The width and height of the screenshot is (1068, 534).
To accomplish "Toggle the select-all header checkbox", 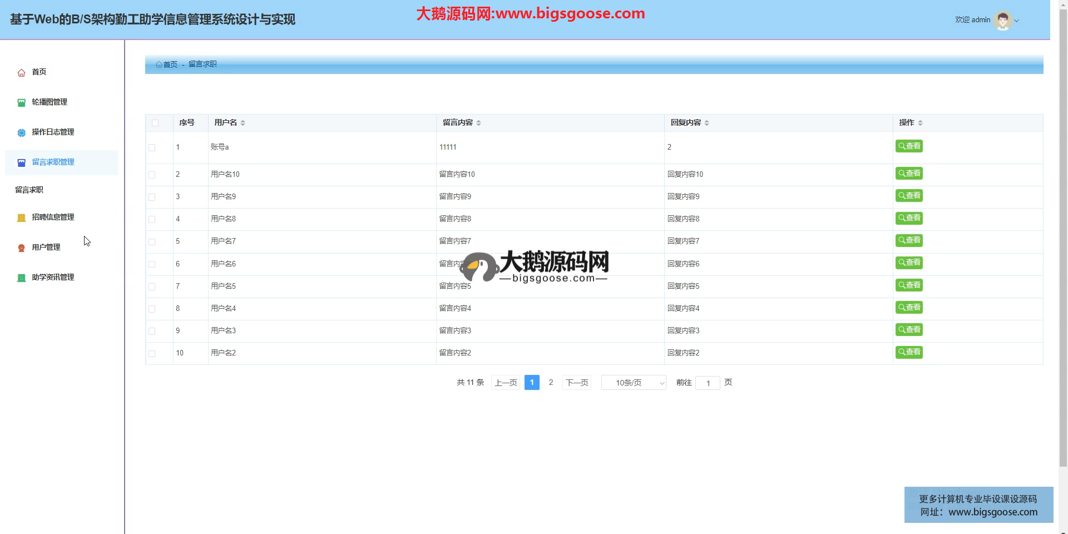I will click(x=155, y=123).
